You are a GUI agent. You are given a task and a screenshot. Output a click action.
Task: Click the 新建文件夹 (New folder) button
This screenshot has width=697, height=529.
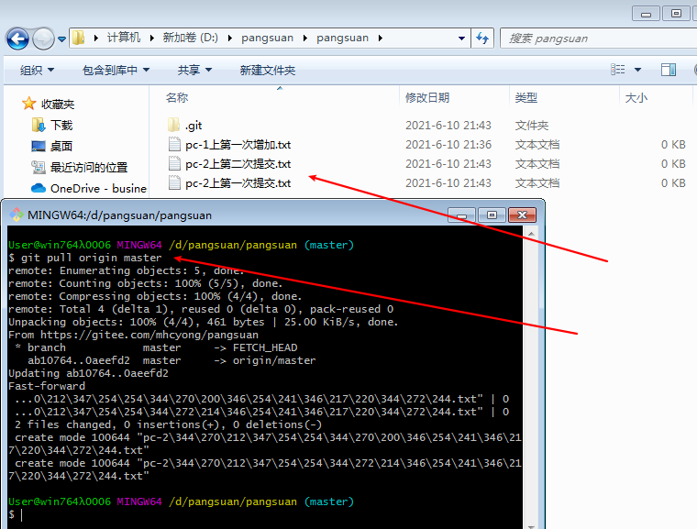pyautogui.click(x=267, y=70)
